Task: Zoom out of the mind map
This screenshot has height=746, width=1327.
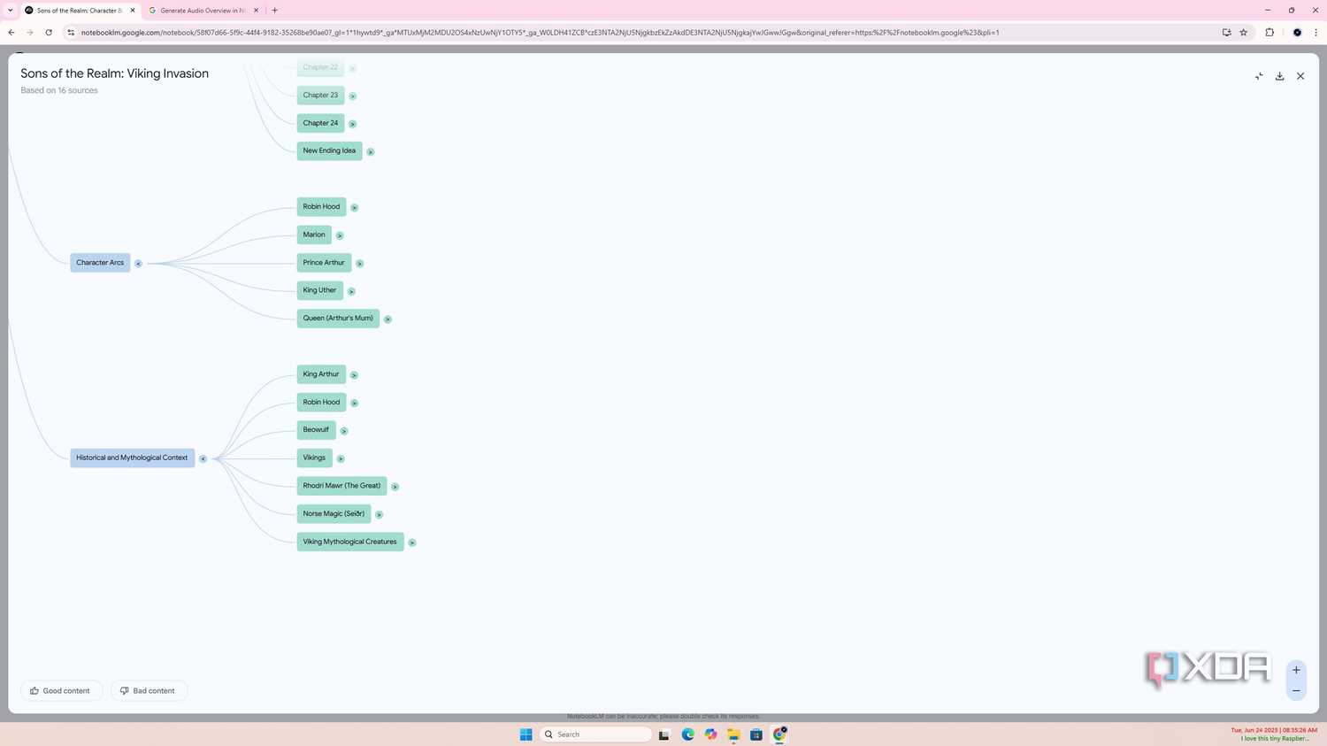Action: (x=1296, y=690)
